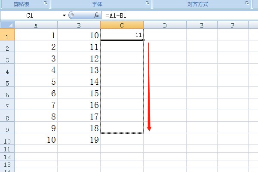Select row 10 header

tap(7, 140)
